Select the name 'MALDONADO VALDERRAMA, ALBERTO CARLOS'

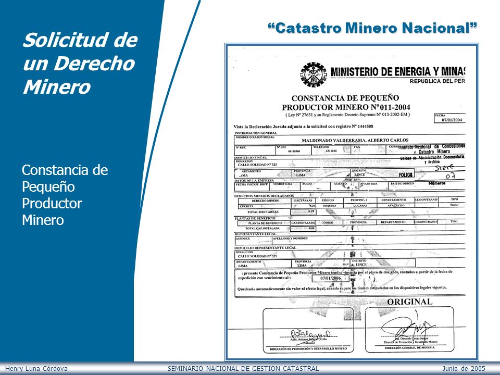point(355,140)
